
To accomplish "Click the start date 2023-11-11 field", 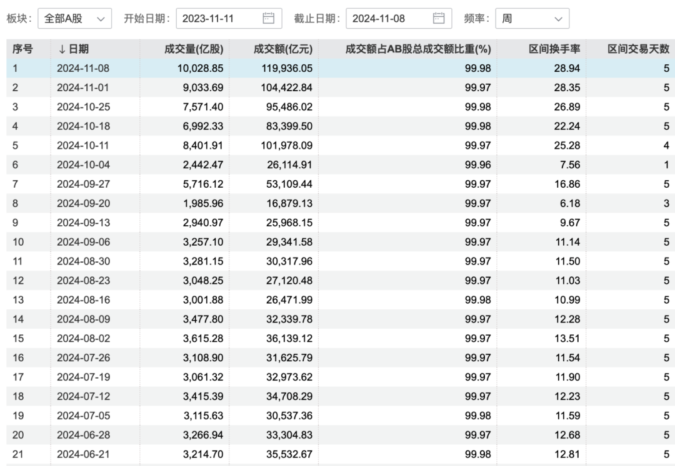I will coord(219,19).
